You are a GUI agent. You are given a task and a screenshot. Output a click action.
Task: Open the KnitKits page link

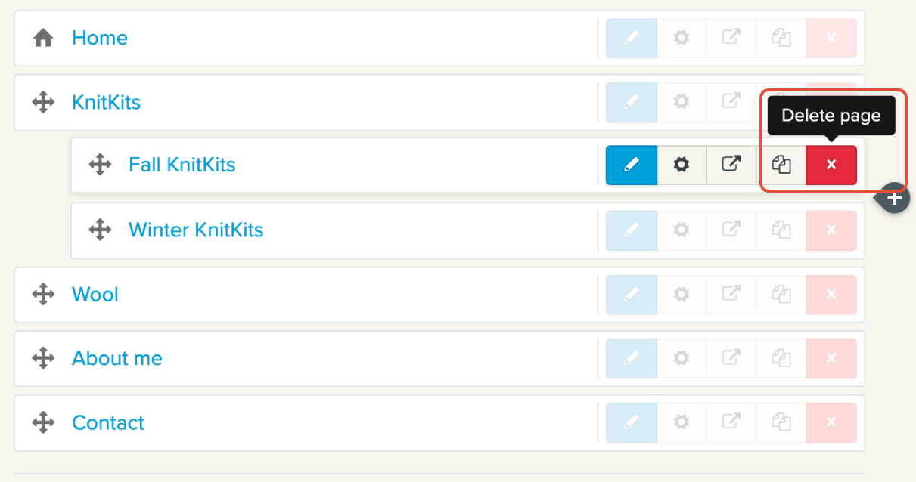[106, 102]
